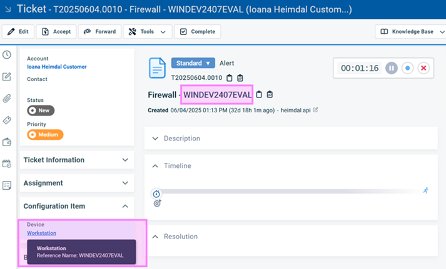Screen dimensions: 446x269
Task: Open the Standard ticket category dropdown
Action: [193, 63]
